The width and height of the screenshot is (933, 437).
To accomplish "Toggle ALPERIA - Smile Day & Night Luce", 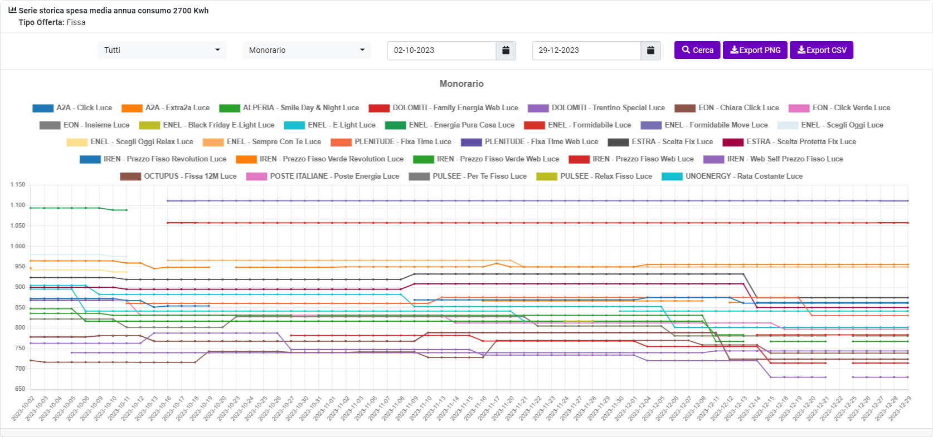I will pyautogui.click(x=289, y=108).
